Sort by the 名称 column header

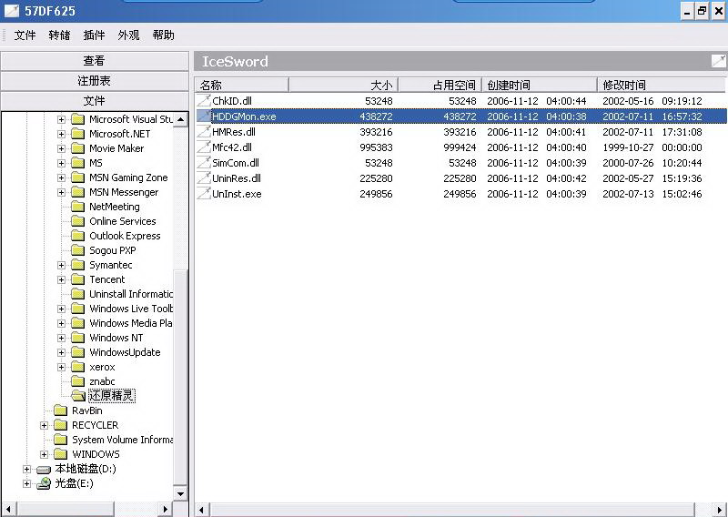click(x=242, y=85)
